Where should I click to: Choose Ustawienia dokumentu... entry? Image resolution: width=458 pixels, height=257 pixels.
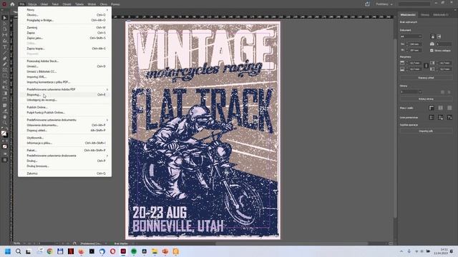[64, 125]
